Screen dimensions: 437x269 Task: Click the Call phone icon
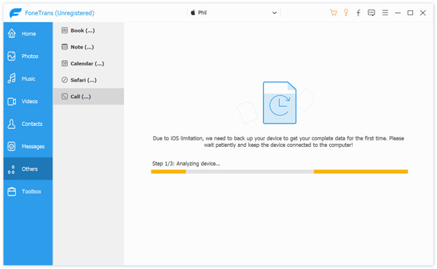64,97
